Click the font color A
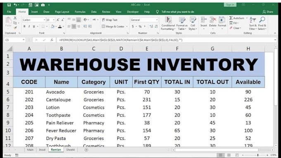Image resolution: width=281 pixels, height=158 pixels. click(60, 26)
